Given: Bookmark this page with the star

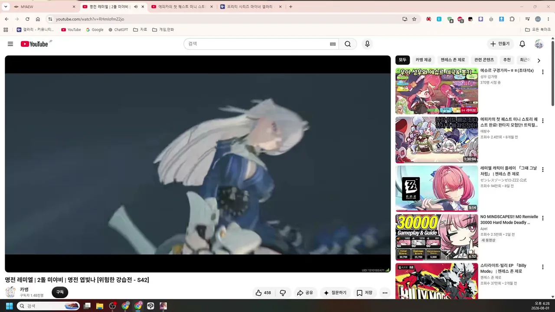Looking at the screenshot, I should tap(414, 19).
